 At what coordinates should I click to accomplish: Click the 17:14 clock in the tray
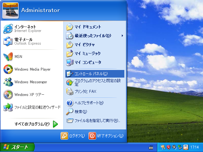pos(194,147)
